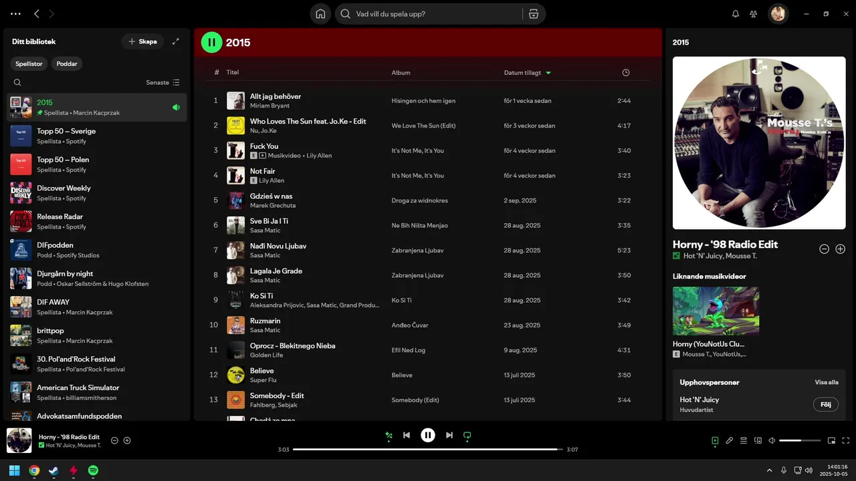Expand library to full view
The height and width of the screenshot is (481, 856).
click(x=176, y=41)
